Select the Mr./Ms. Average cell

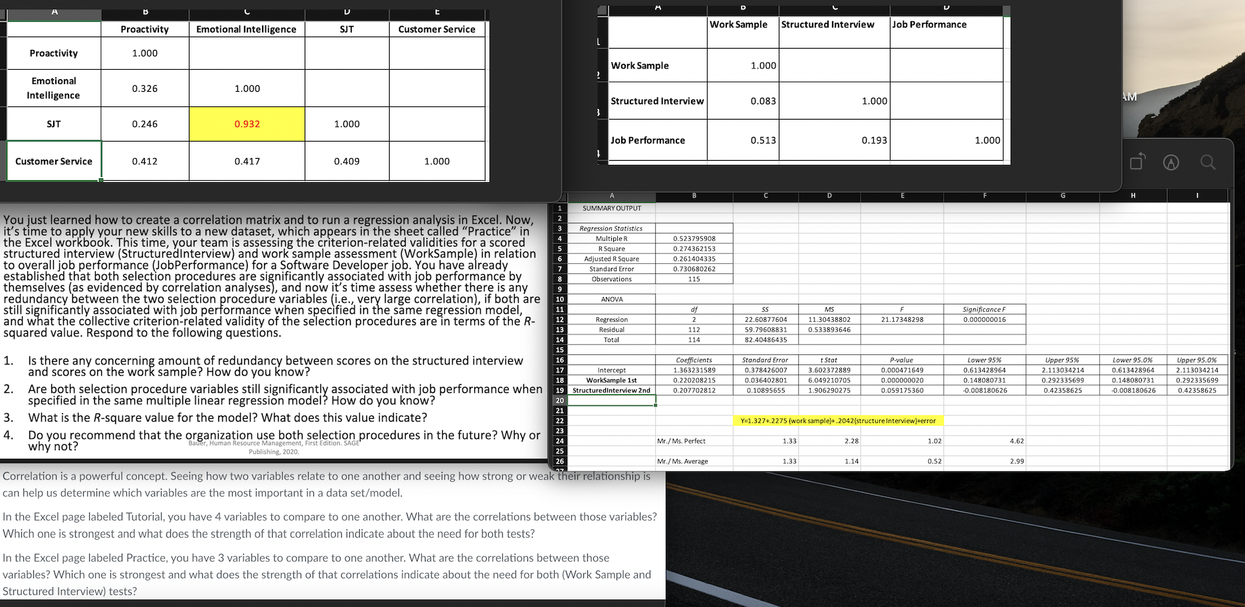point(694,461)
